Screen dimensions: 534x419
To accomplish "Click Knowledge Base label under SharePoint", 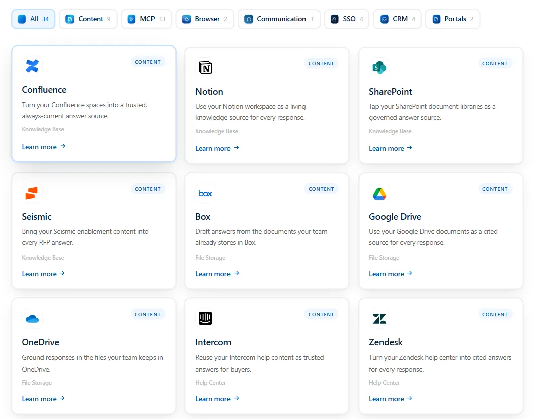I will pos(390,131).
